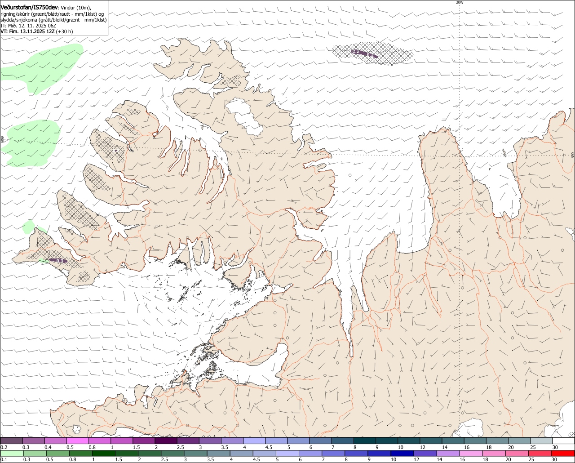575x463 pixels.
Task: Click the 'VT: Fim. 13.11.2025 12Z (+30 h)' line
Action: coord(36,31)
